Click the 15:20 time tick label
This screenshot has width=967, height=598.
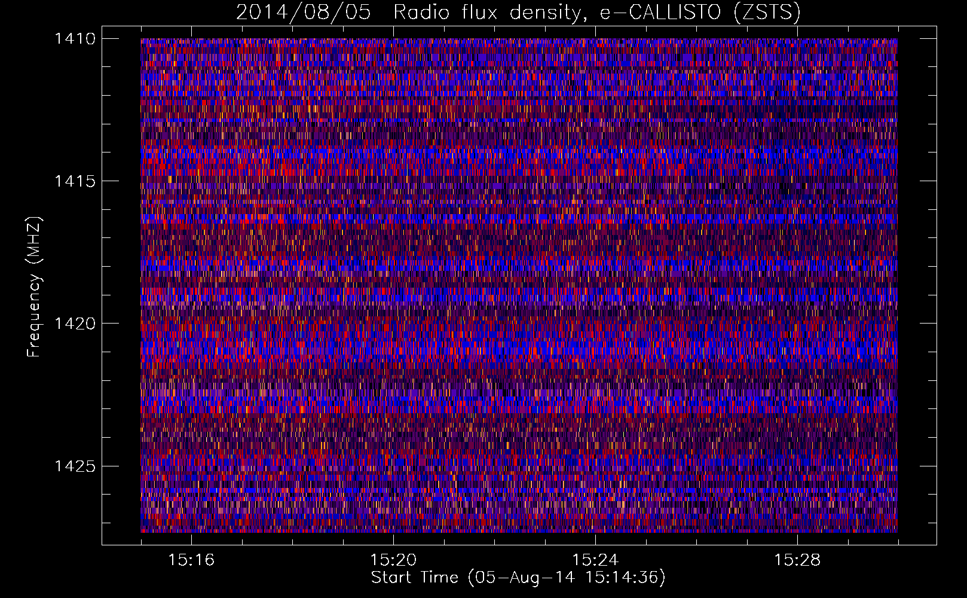coord(393,560)
